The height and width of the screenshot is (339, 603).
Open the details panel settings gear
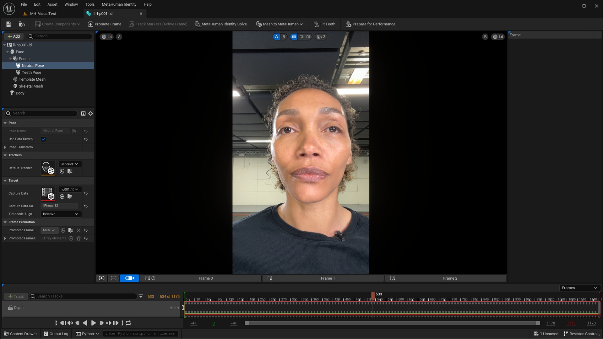pyautogui.click(x=91, y=114)
